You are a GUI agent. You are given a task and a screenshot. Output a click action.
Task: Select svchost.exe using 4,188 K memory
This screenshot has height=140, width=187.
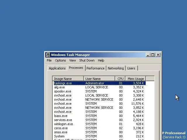point(99,112)
